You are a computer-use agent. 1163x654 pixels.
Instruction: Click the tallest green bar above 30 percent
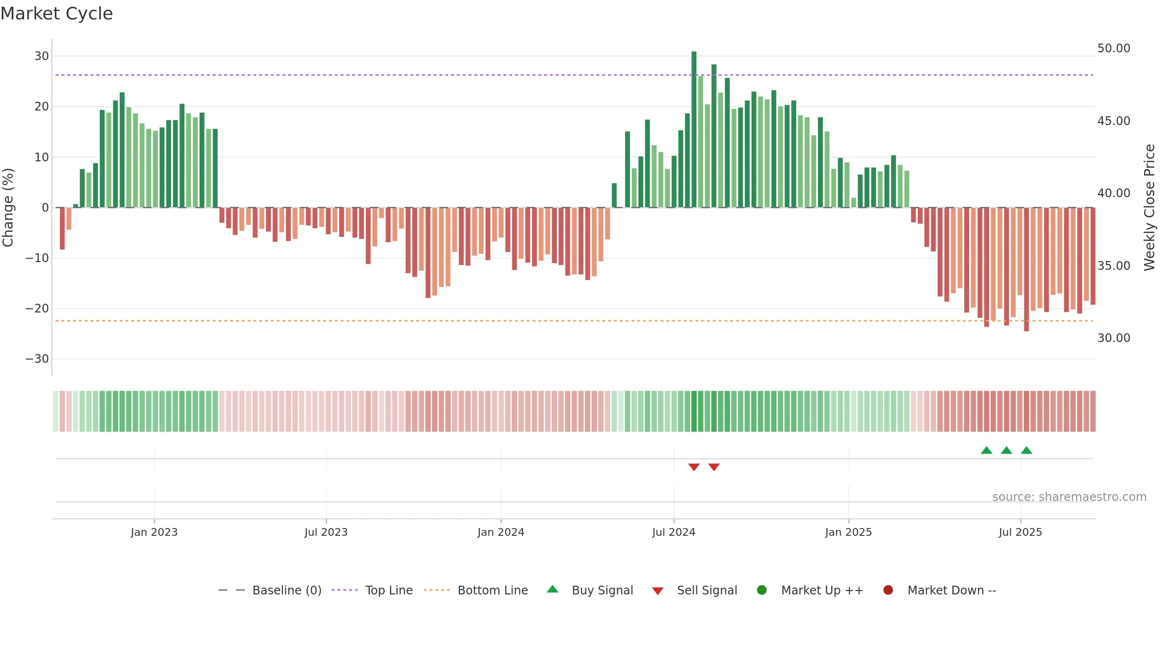coord(694,129)
